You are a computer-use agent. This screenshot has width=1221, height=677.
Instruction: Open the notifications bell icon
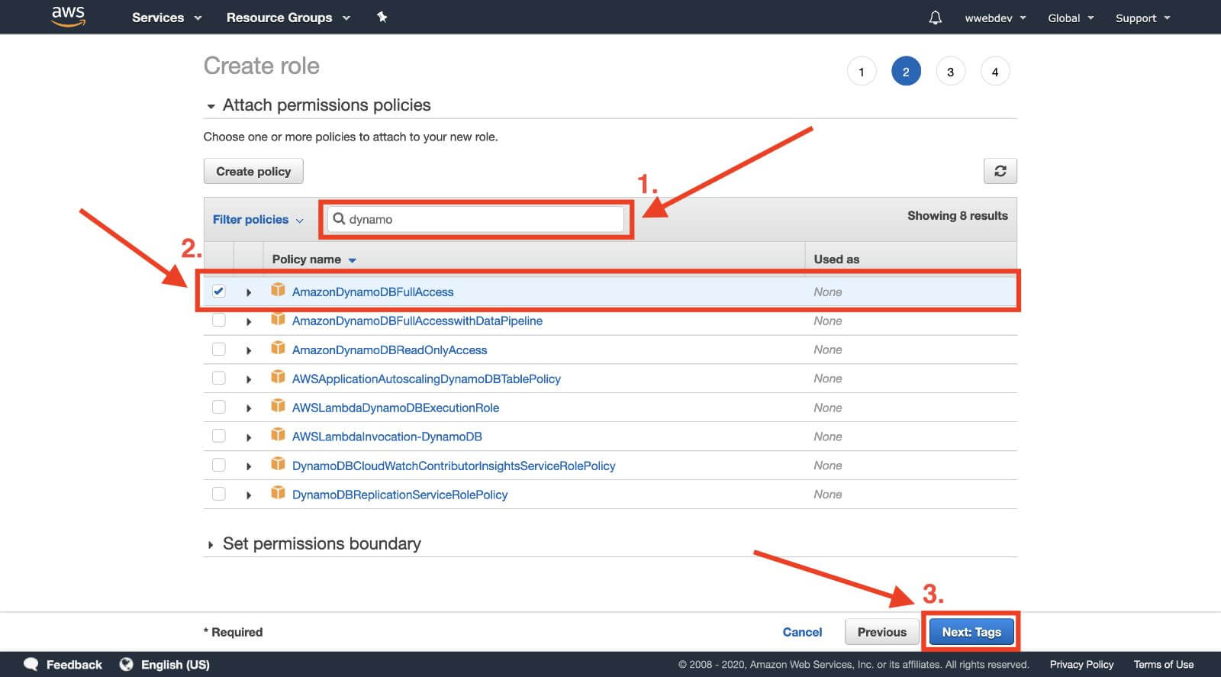point(935,18)
